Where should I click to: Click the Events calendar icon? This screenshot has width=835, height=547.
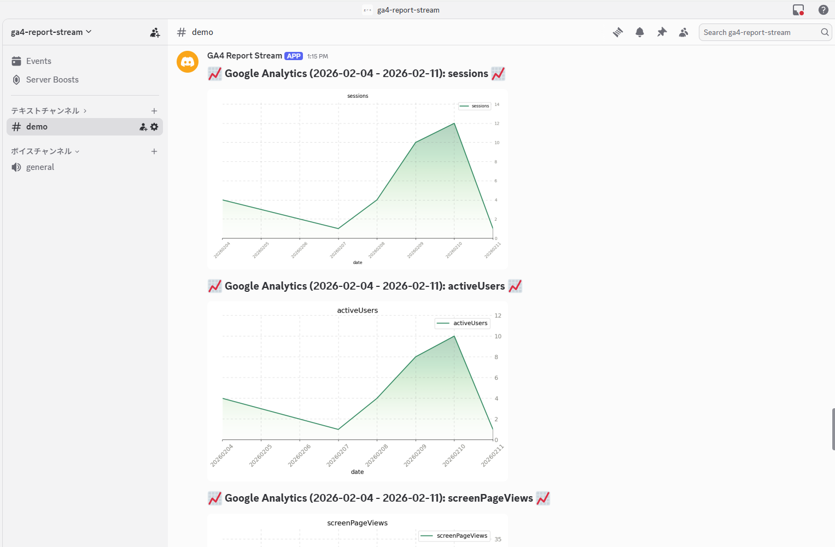tap(16, 61)
